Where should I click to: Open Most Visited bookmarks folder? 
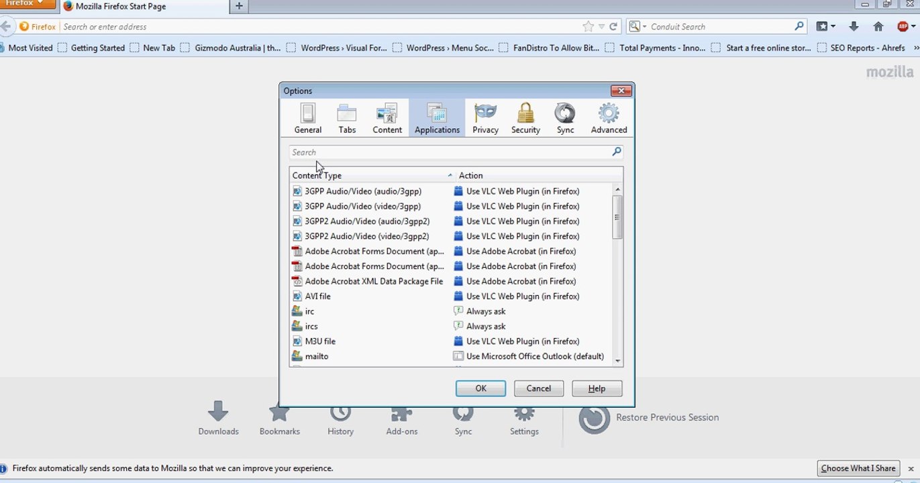27,48
